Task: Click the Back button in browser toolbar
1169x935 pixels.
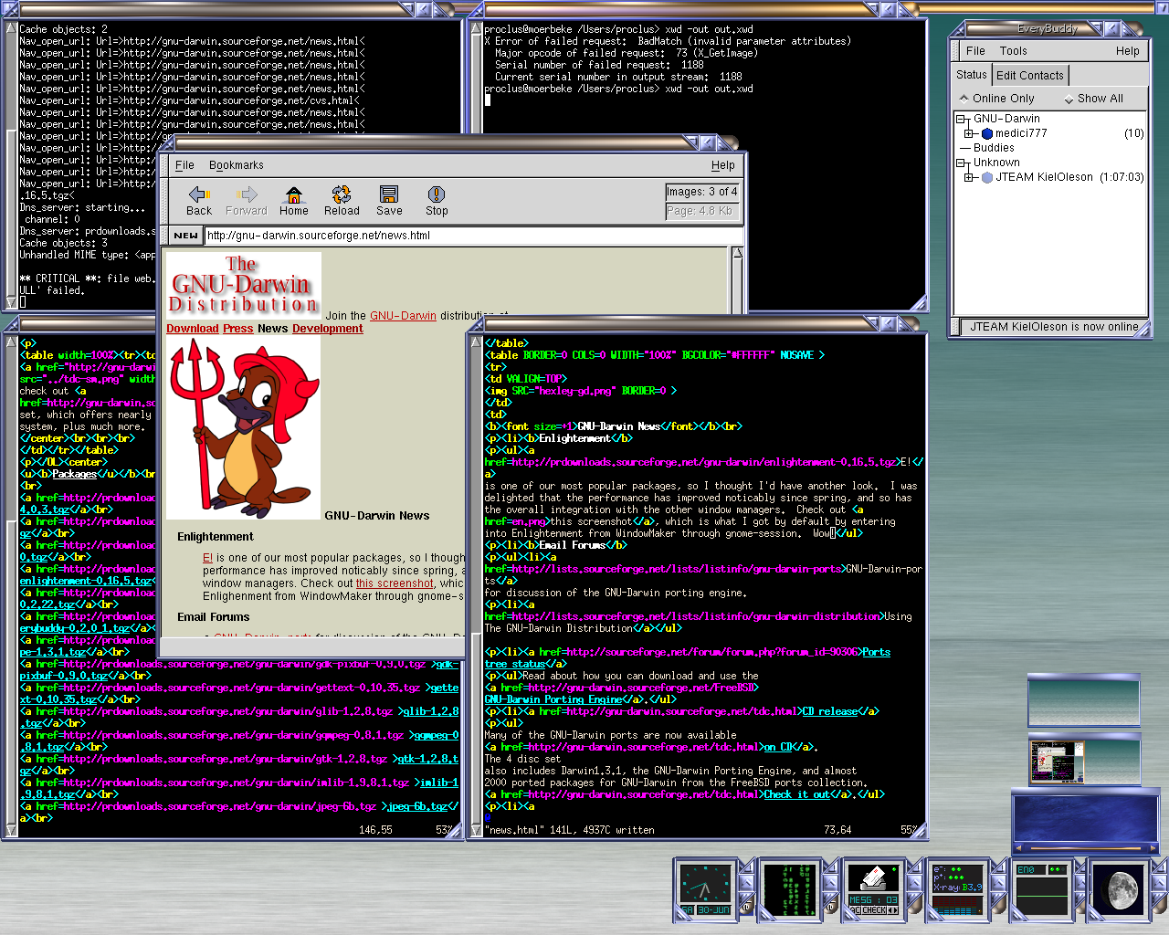Action: pos(199,201)
